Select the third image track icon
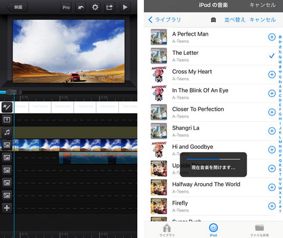Viewport: 283px width, 238px height. (7, 170)
